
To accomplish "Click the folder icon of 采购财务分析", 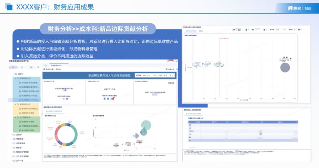I will click(18, 104).
